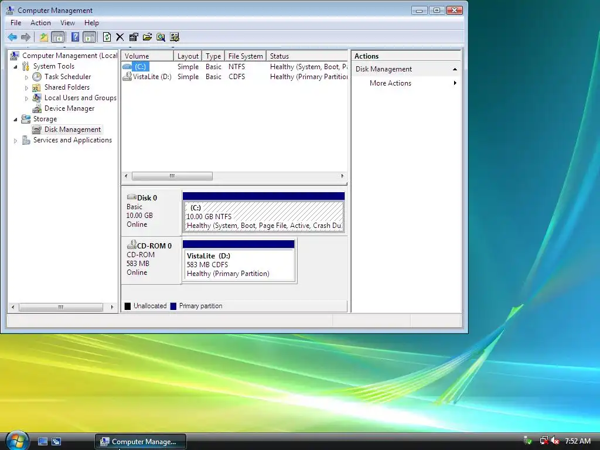Select Task Scheduler in the tree
Viewport: 600px width, 450px height.
coord(67,77)
